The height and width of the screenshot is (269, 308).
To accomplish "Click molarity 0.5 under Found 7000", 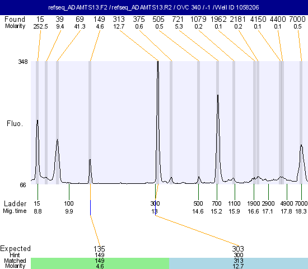I will pos(297,26).
